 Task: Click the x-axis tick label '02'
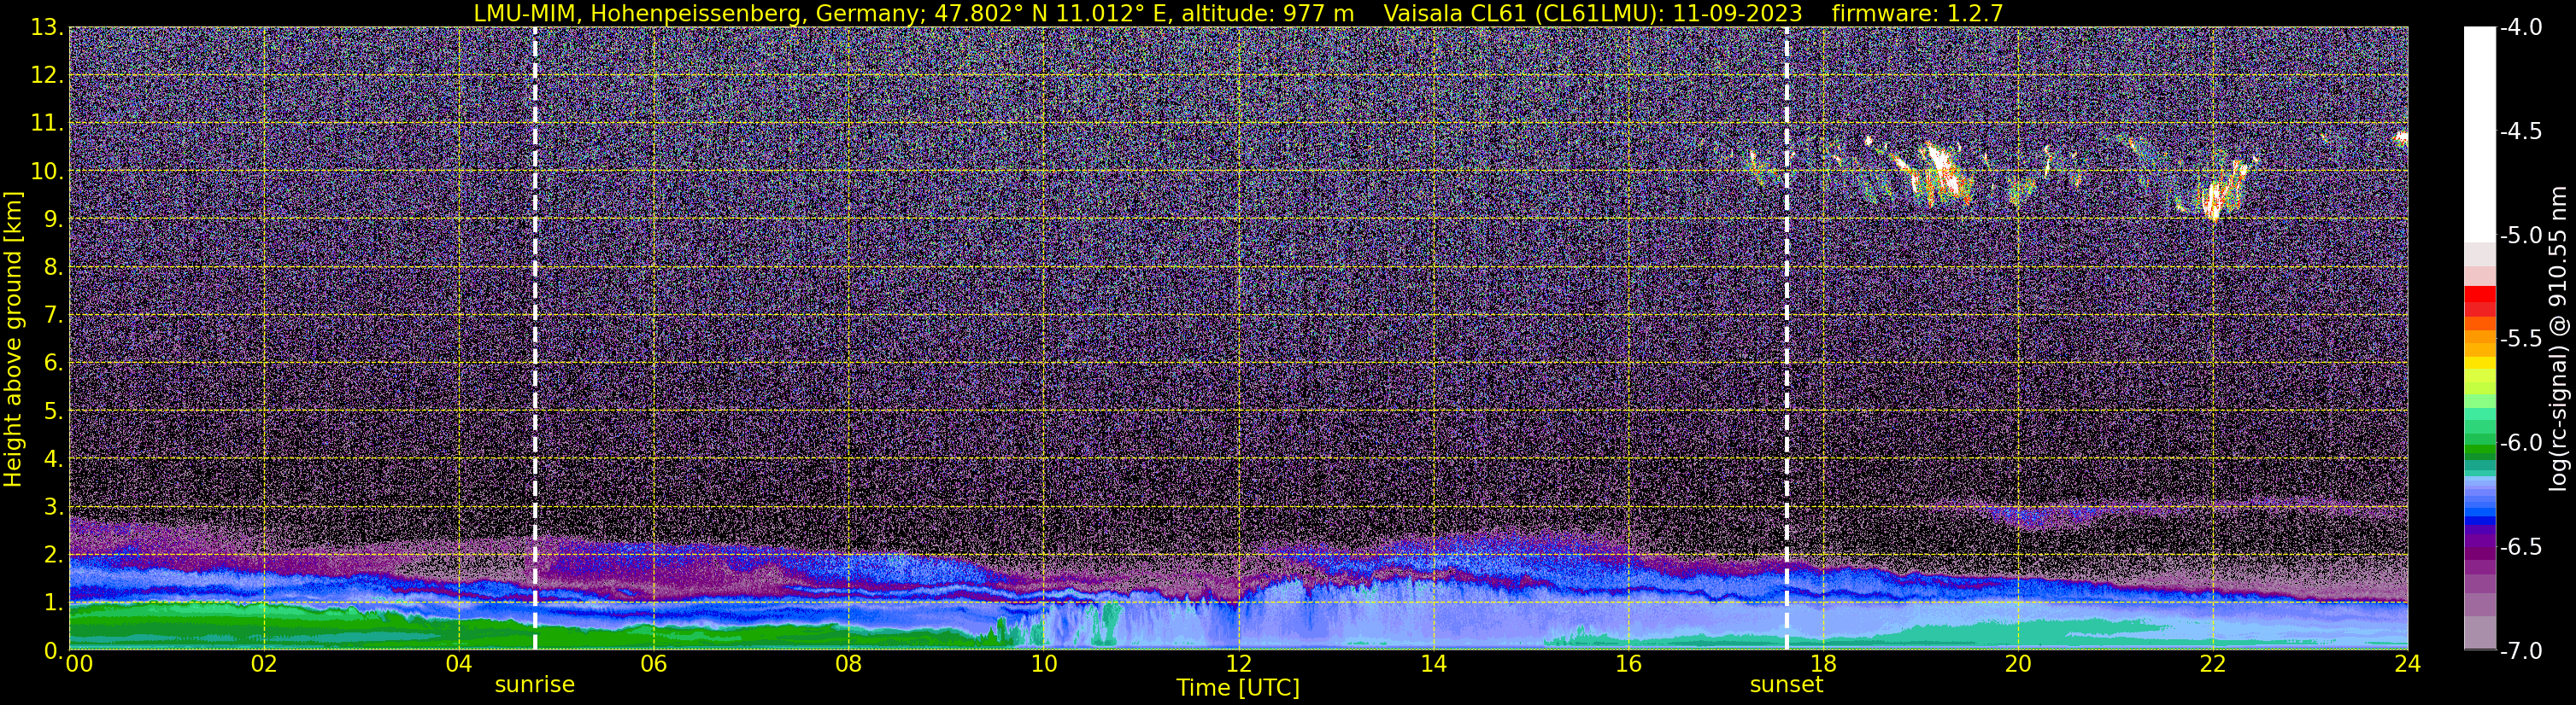tap(264, 664)
